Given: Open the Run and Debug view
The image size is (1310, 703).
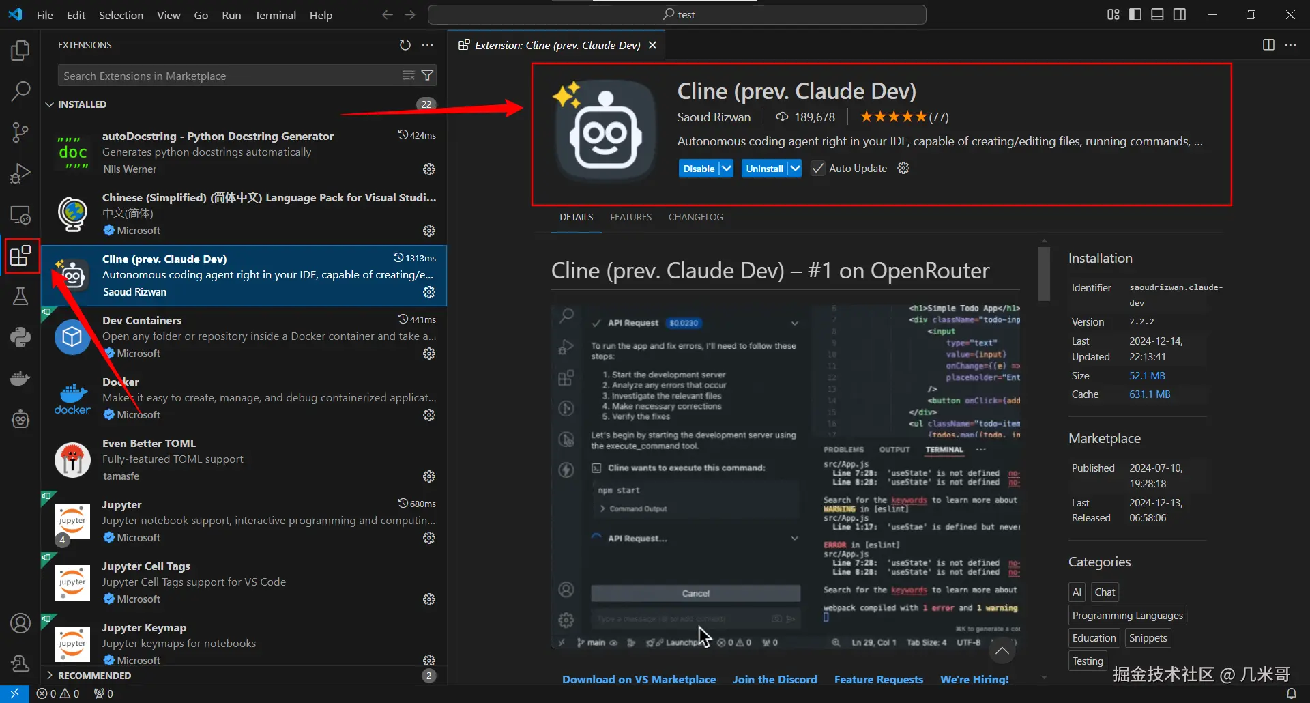Looking at the screenshot, I should coord(20,173).
